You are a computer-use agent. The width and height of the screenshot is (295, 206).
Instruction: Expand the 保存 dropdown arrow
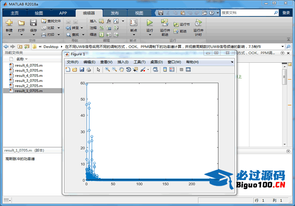click(x=33, y=35)
